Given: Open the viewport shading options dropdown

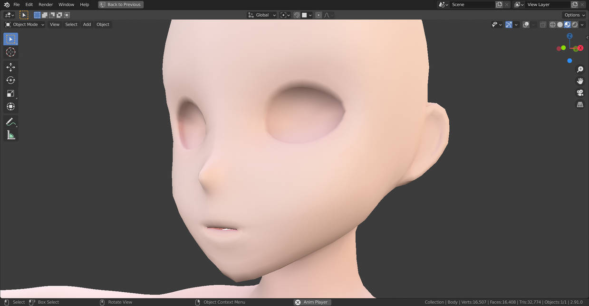Looking at the screenshot, I should pos(582,25).
